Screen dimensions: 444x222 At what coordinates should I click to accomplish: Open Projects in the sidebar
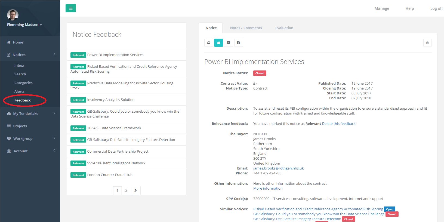tap(20, 126)
